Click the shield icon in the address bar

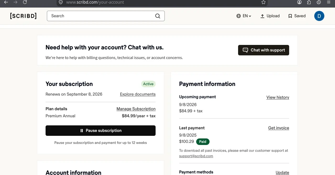point(61,2)
